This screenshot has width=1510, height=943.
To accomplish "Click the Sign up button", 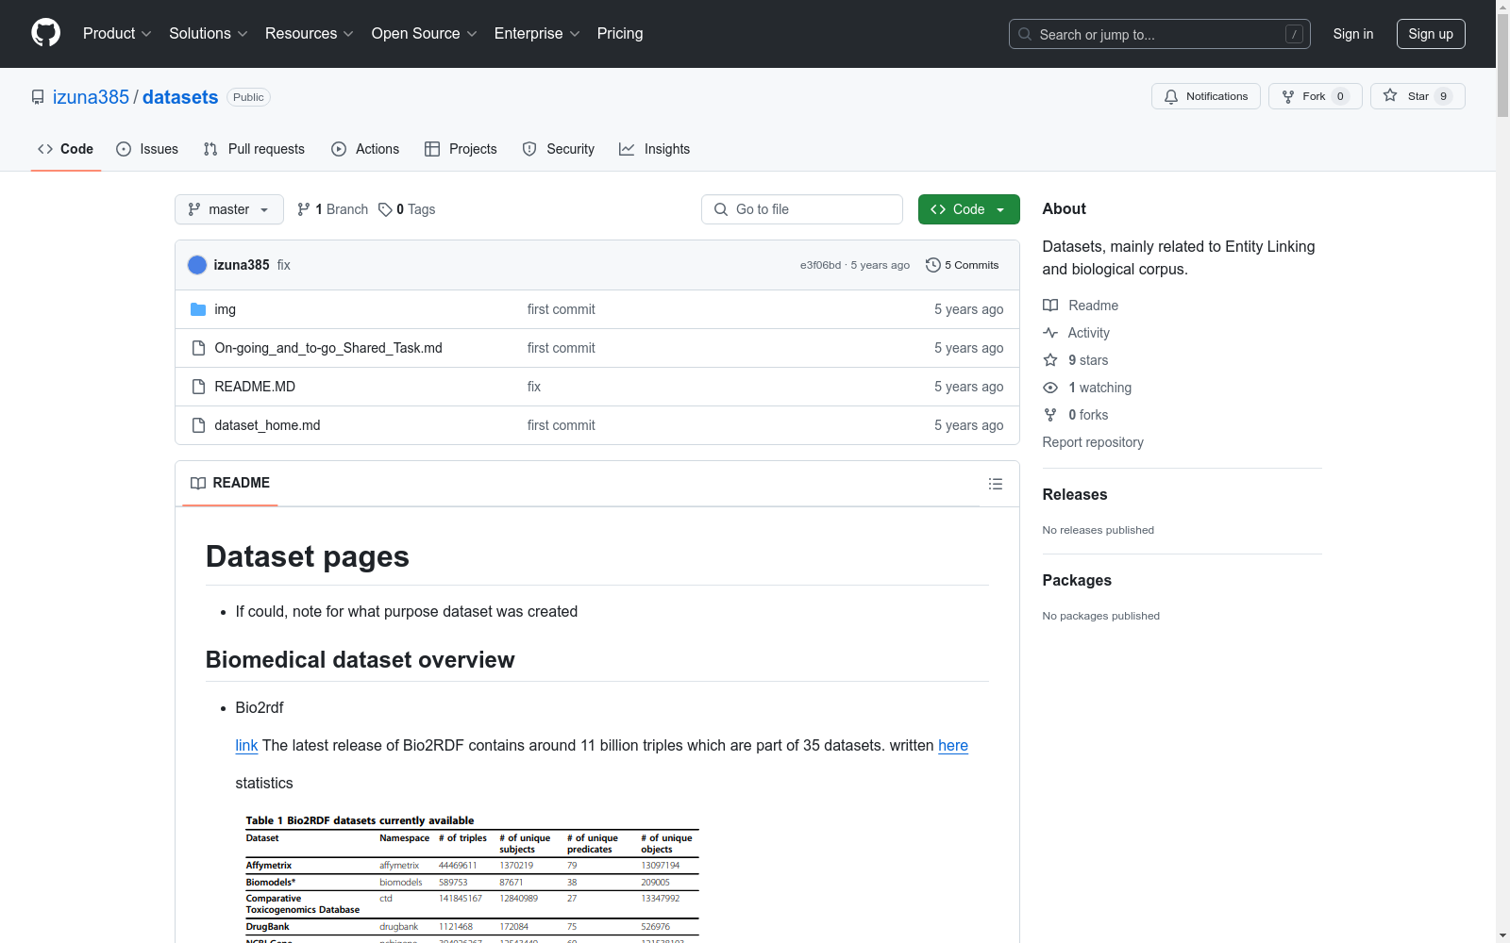I will pos(1430,34).
